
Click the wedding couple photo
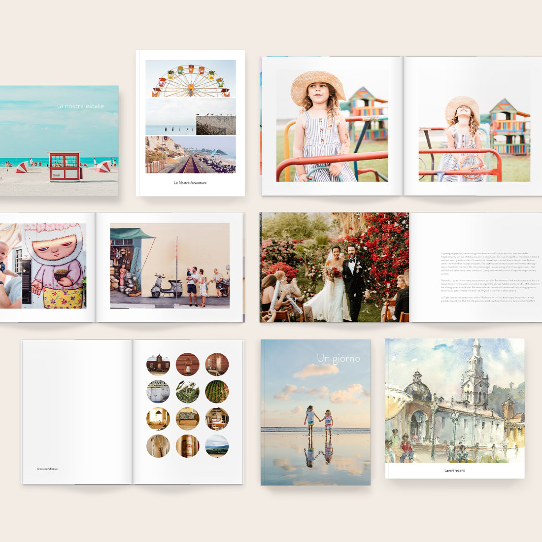[335, 268]
